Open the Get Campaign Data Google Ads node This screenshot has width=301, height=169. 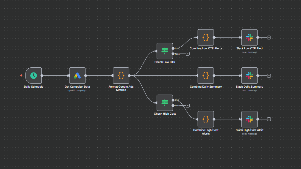[77, 75]
